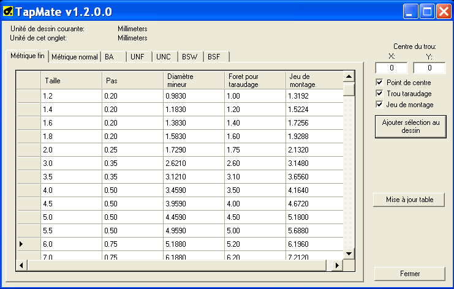Click the Diamètre mineur cell 1.1830
The height and width of the screenshot is (289, 454).
[194, 110]
